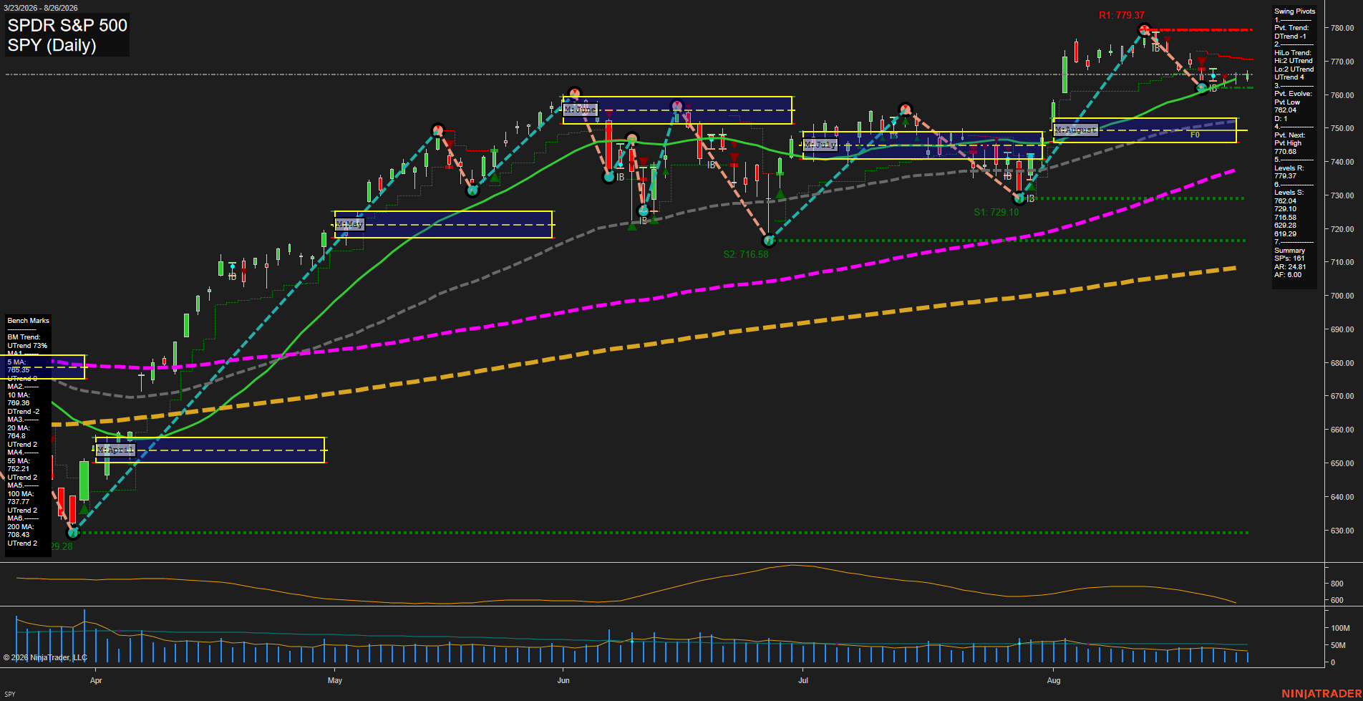Click the Aug time axis label
Viewport: 1363px width, 701px height.
[x=1054, y=680]
